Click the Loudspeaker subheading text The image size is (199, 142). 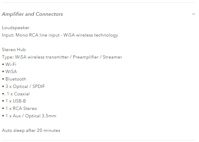[16, 28]
